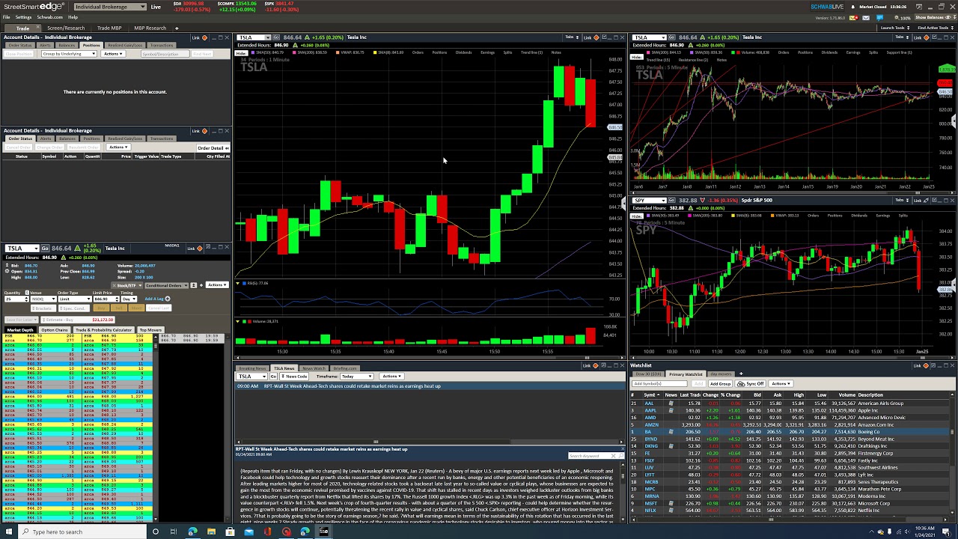The width and height of the screenshot is (958, 539).
Task: Click Add A Leg plus icon
Action: click(x=168, y=299)
